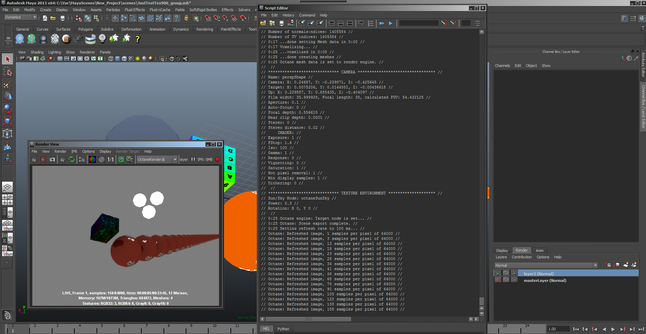Image resolution: width=646 pixels, height=334 pixels.
Task: Toggle echo all commands in Script Editor
Action: 361,23
